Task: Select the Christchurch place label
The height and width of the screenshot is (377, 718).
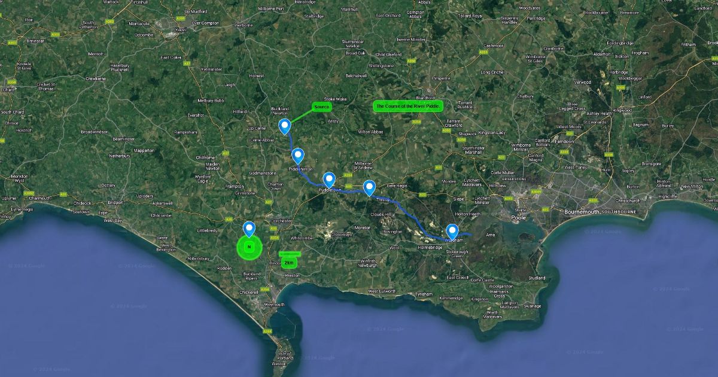Action: pyautogui.click(x=627, y=201)
